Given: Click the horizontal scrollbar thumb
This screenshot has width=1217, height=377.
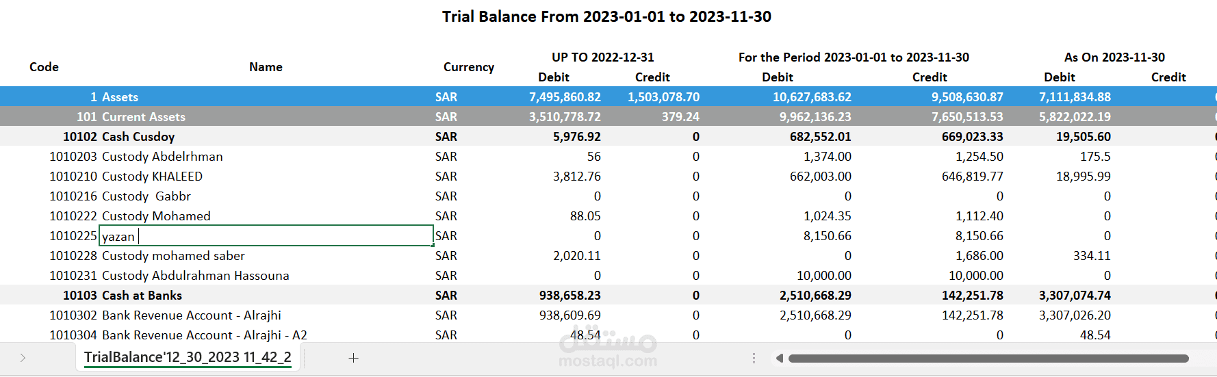Looking at the screenshot, I should [988, 359].
